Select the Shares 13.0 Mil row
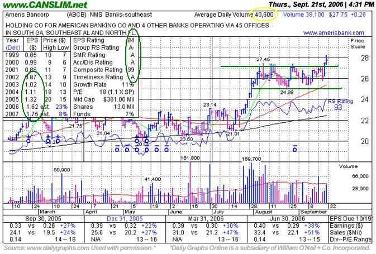This screenshot has height=254, width=376. [103, 107]
